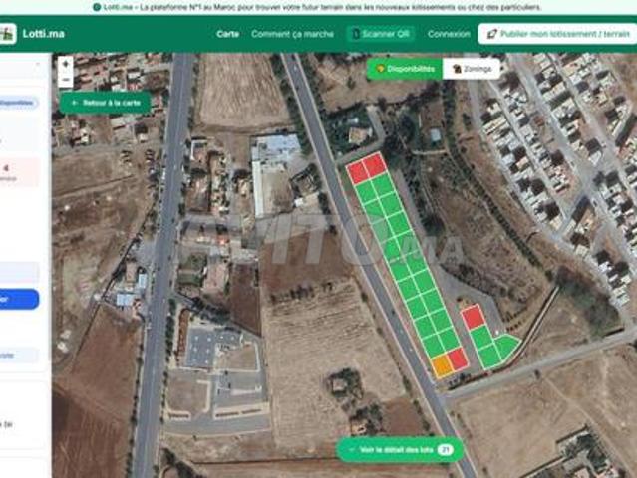Go to the Carte menu item
This screenshot has width=637, height=478.
(x=227, y=34)
